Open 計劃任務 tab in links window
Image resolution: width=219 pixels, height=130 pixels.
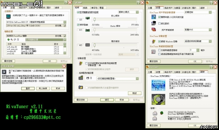tap(186, 72)
